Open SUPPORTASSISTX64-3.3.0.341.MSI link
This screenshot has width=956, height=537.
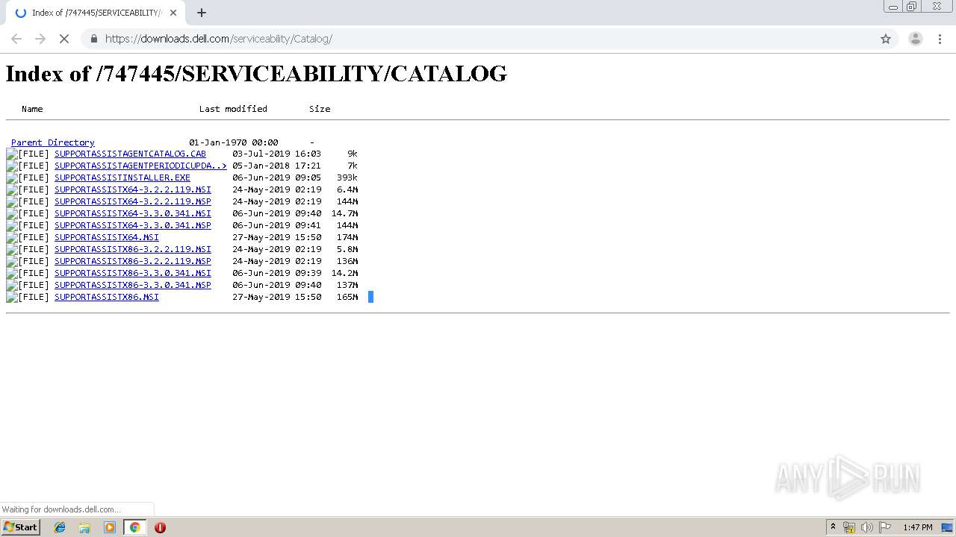pos(133,214)
